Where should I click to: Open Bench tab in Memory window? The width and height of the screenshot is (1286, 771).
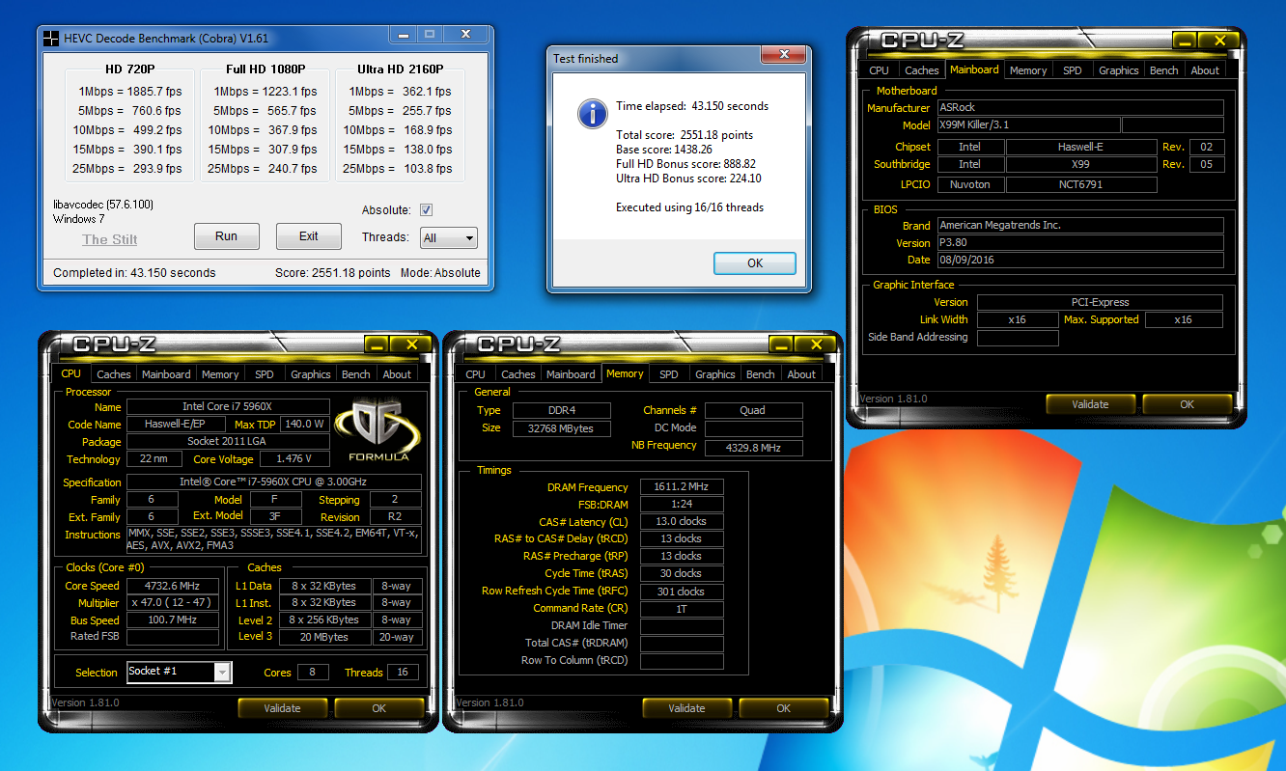[x=761, y=374]
